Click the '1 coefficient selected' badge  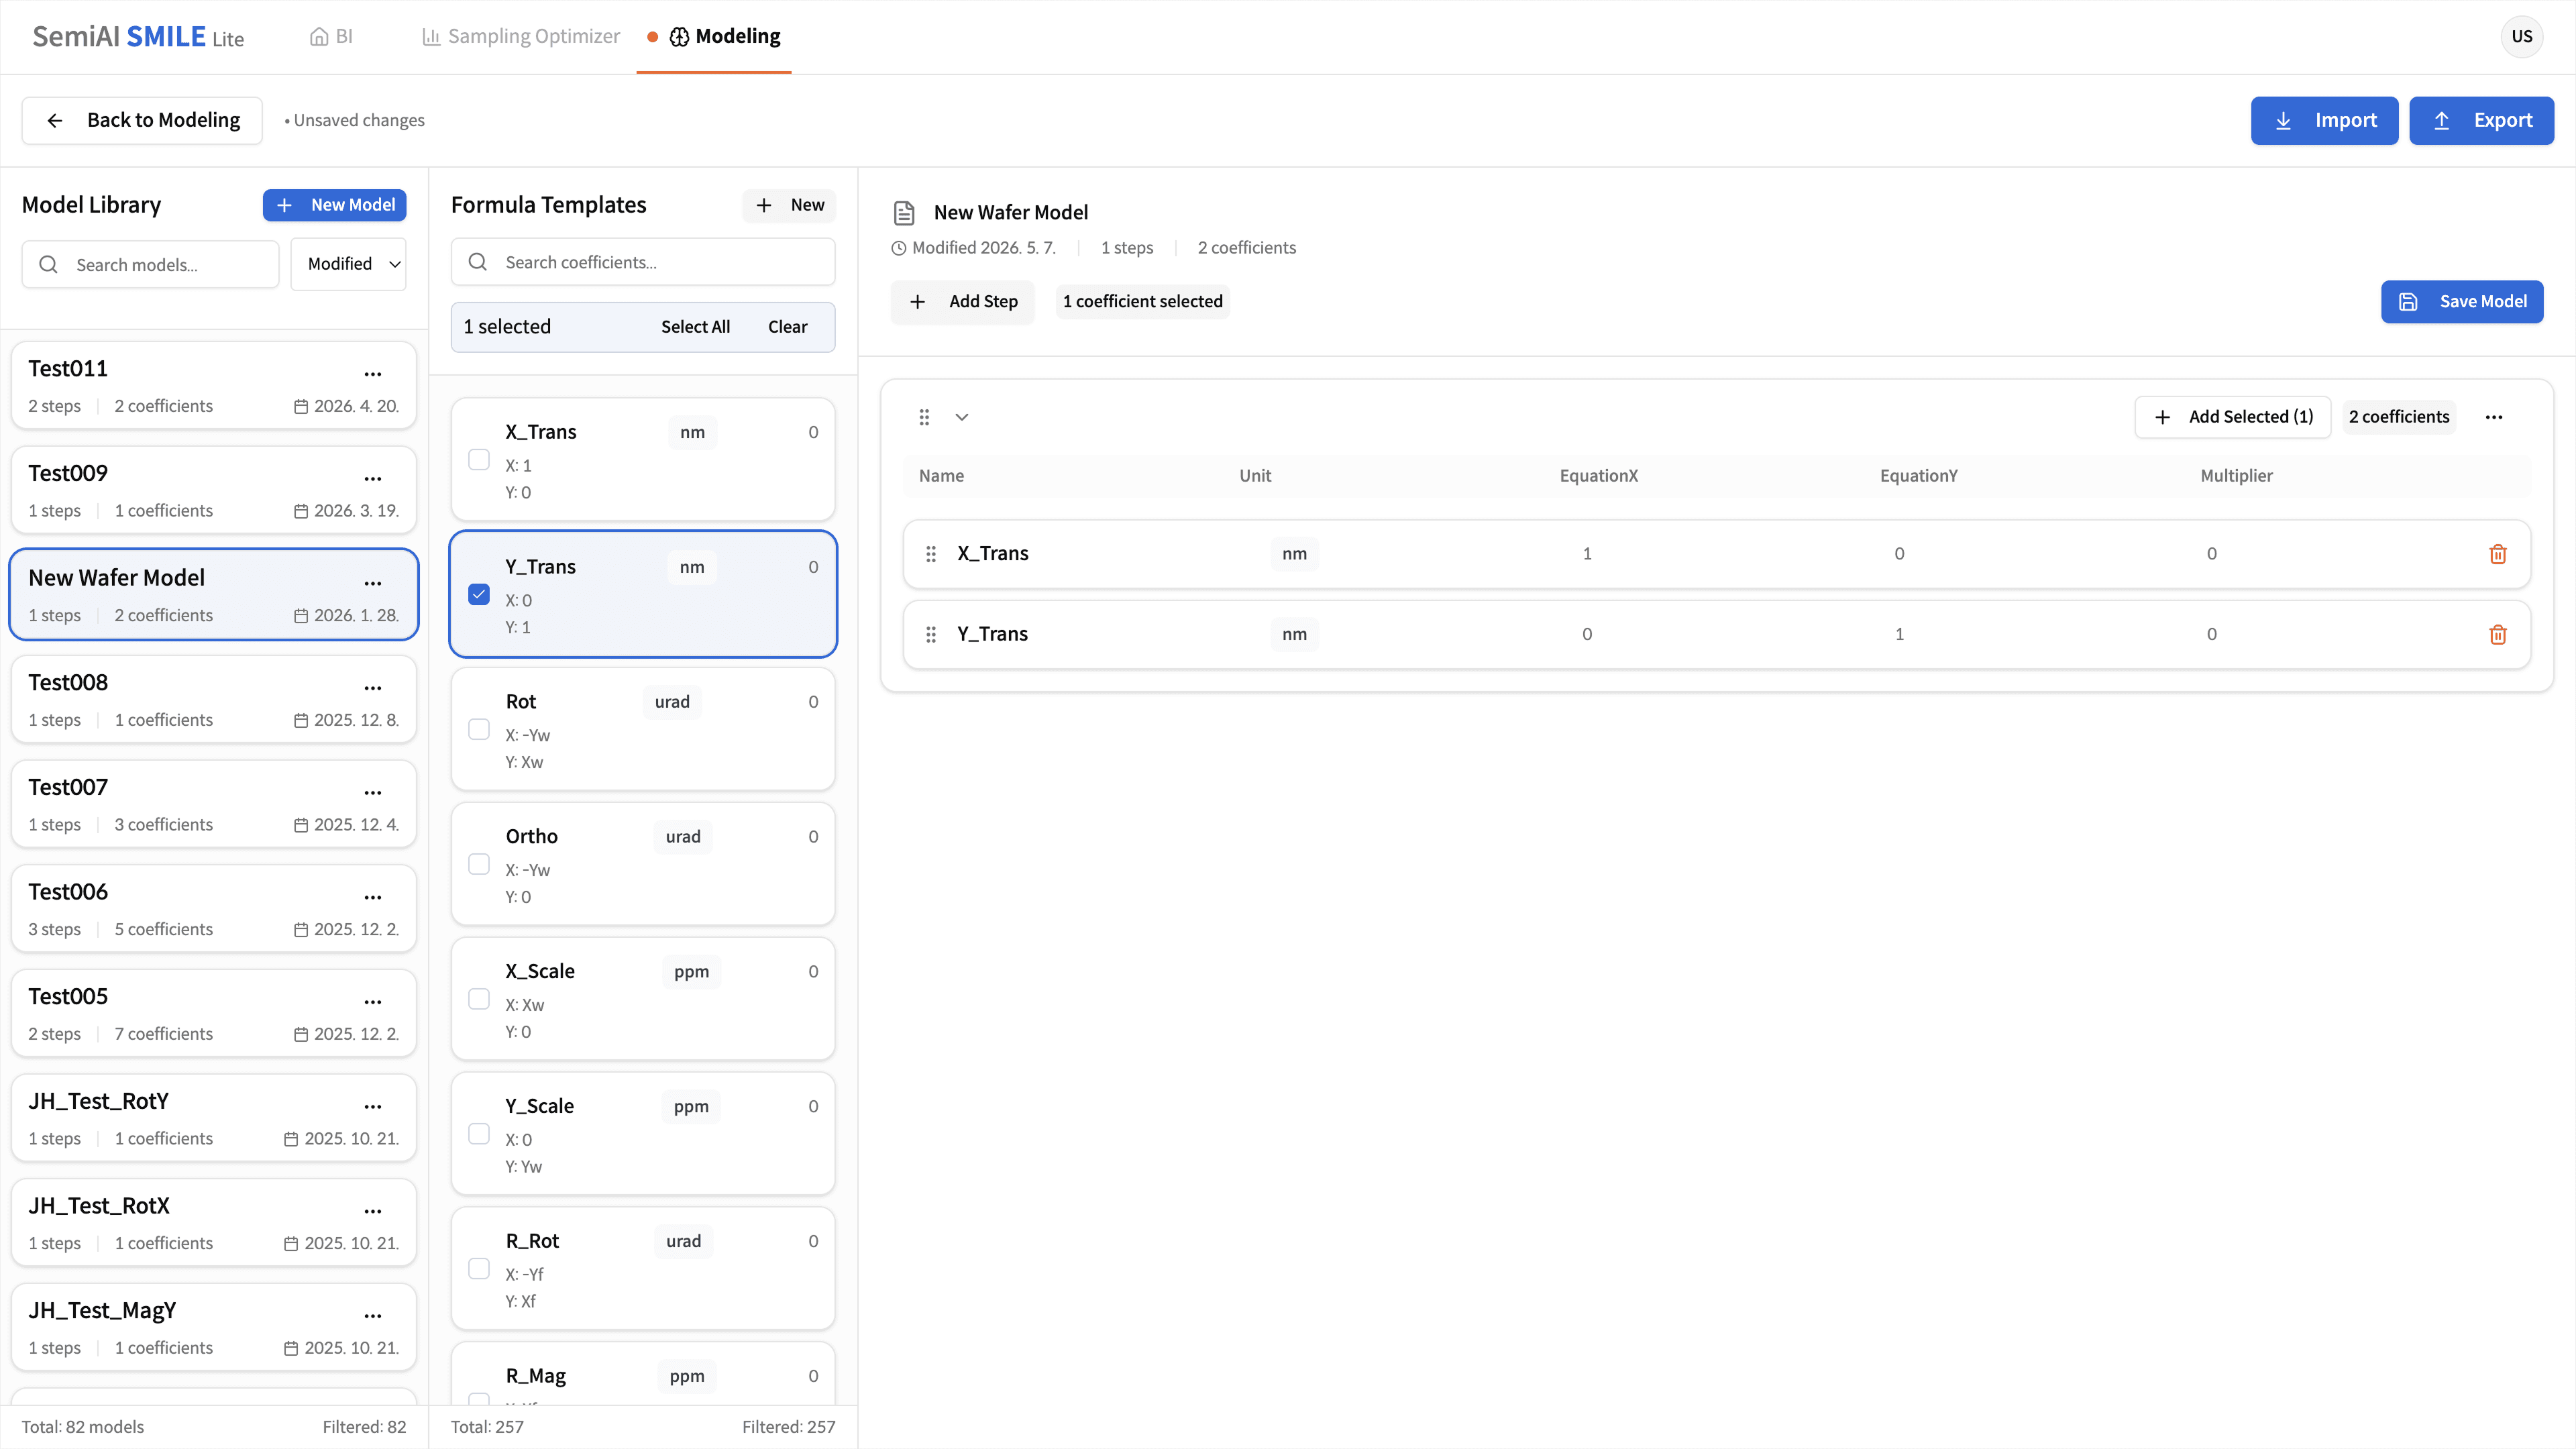coord(1143,301)
